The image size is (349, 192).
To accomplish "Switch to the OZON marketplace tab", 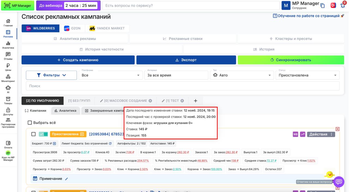I will coord(72,28).
